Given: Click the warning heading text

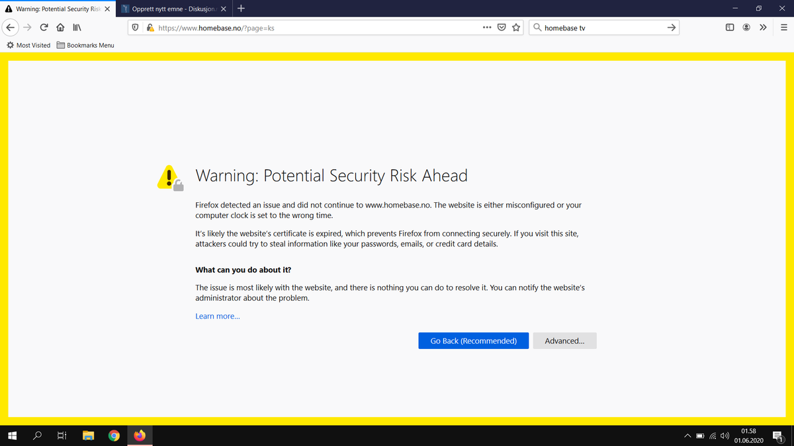Looking at the screenshot, I should pyautogui.click(x=331, y=176).
